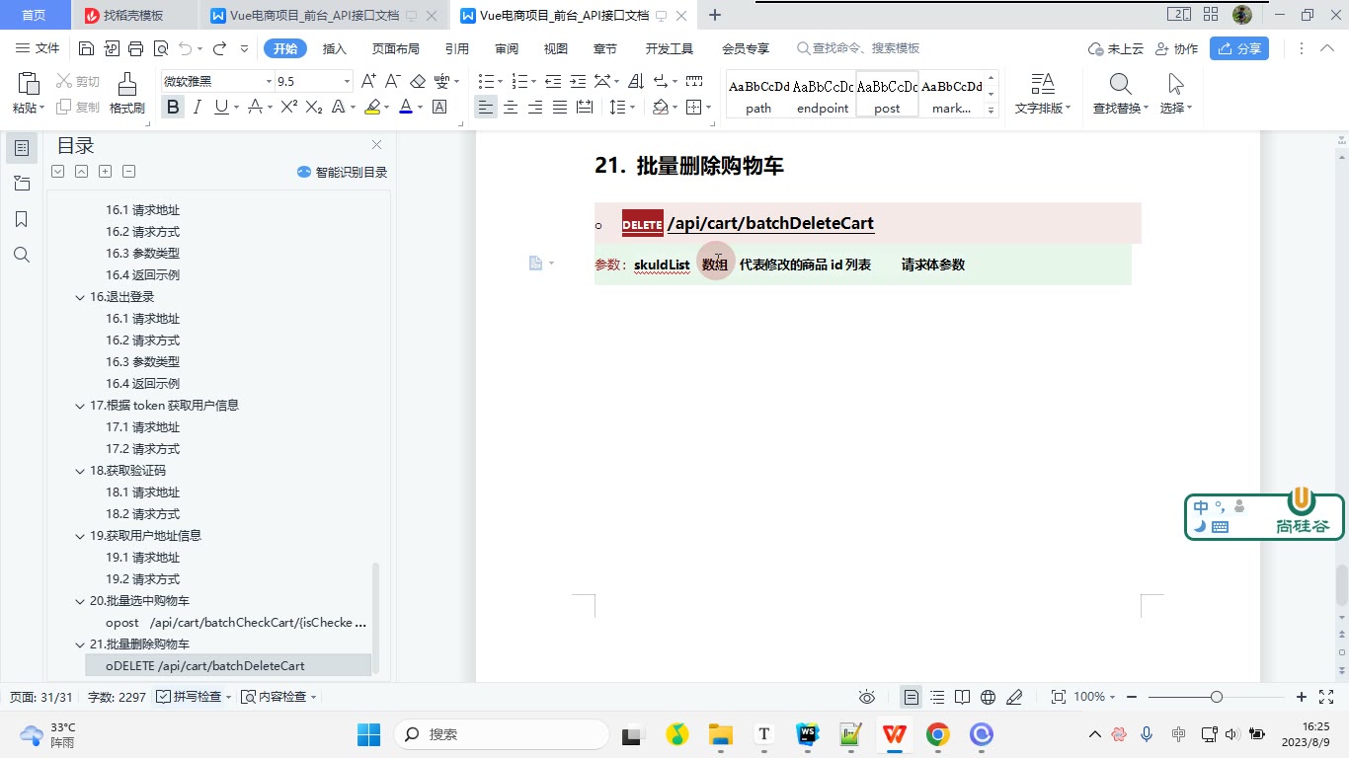Undo the last action
This screenshot has height=758, width=1349.
(186, 48)
